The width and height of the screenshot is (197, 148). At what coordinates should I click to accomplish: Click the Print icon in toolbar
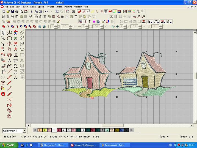(17, 12)
